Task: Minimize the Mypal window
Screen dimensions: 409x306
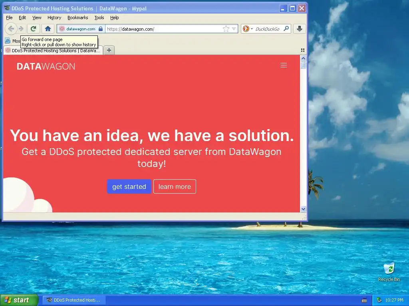Action: pyautogui.click(x=283, y=8)
